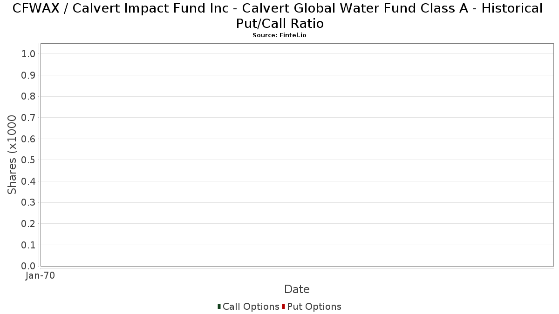The image size is (559, 314).
Task: Click the 0.9 y-axis tick label
Action: pyautogui.click(x=28, y=75)
